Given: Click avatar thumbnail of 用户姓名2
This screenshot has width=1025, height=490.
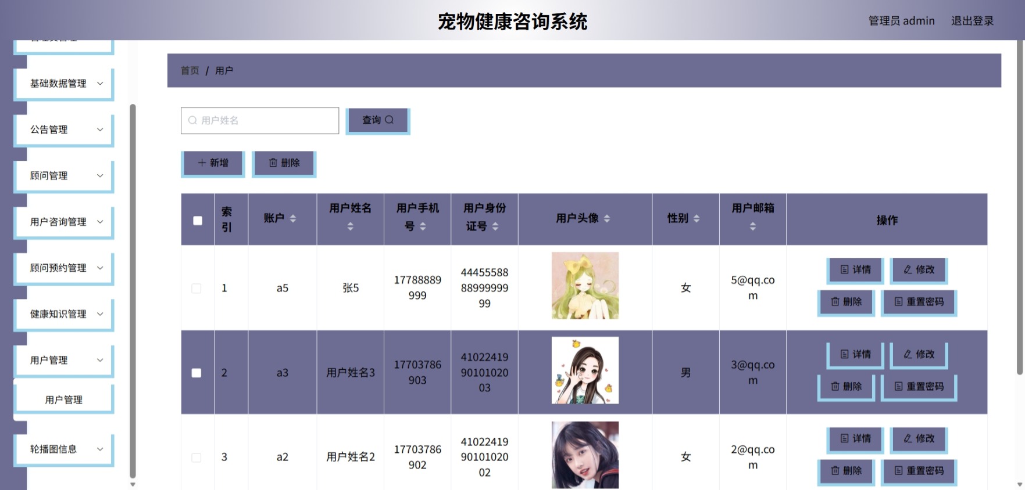Looking at the screenshot, I should point(585,455).
